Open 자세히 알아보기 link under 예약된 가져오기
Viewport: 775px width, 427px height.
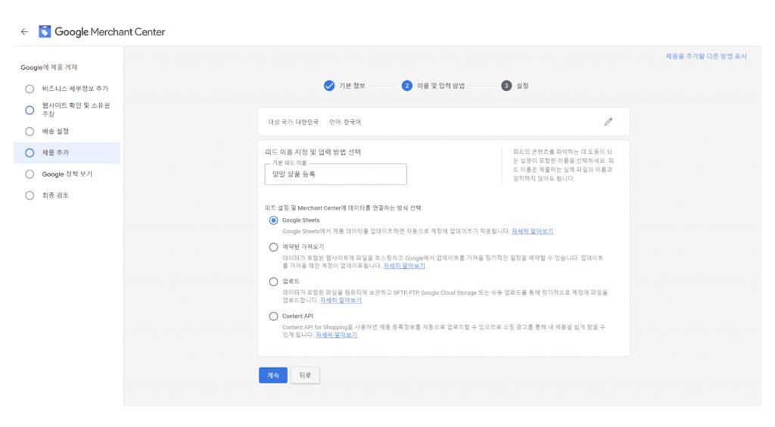404,266
